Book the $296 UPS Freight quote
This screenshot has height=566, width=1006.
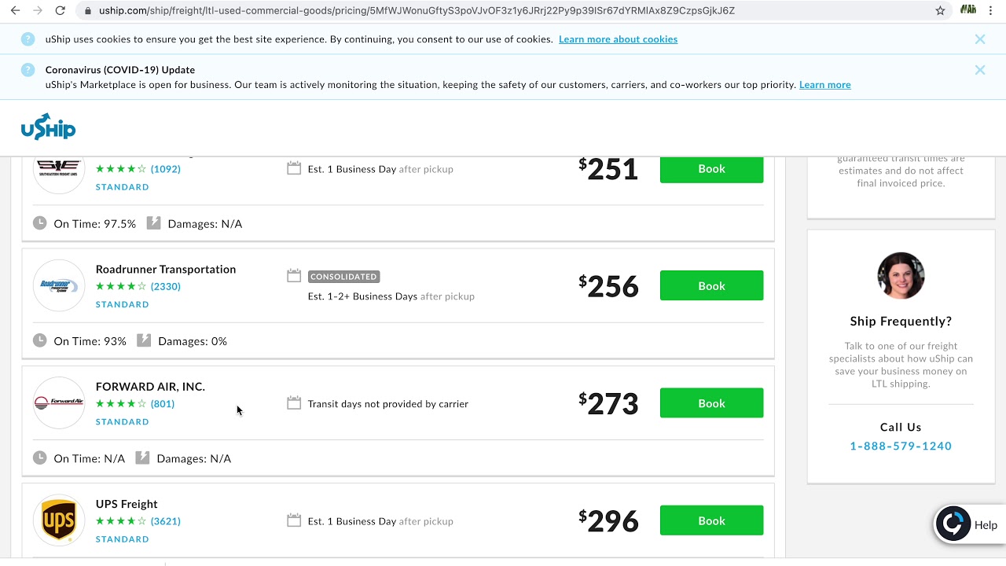click(x=711, y=520)
